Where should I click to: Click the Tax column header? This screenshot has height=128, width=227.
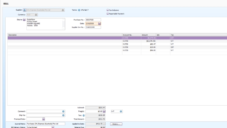pos(199,35)
